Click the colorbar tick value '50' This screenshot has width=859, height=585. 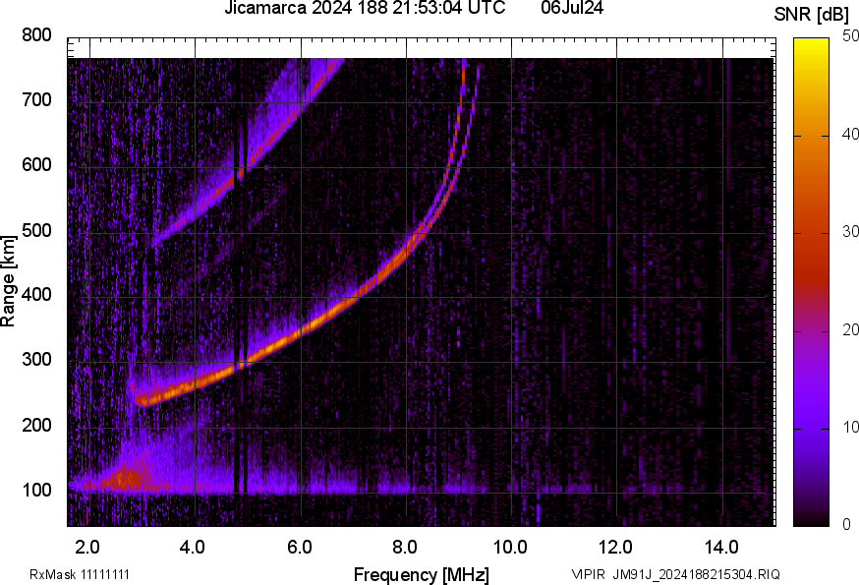850,36
